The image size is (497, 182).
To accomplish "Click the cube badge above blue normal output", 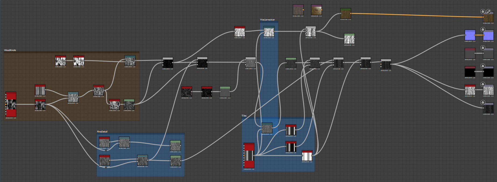I will [483, 29].
